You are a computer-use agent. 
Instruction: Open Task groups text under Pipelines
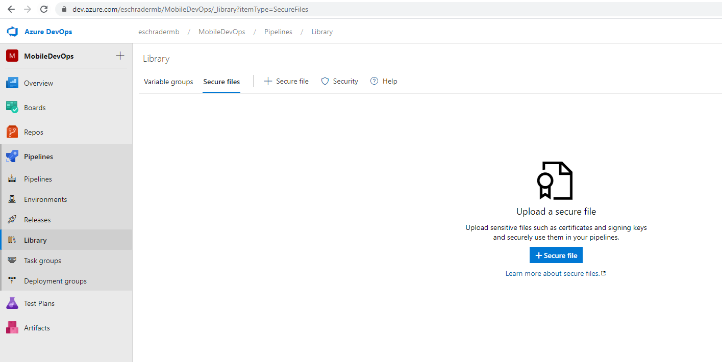coord(42,261)
